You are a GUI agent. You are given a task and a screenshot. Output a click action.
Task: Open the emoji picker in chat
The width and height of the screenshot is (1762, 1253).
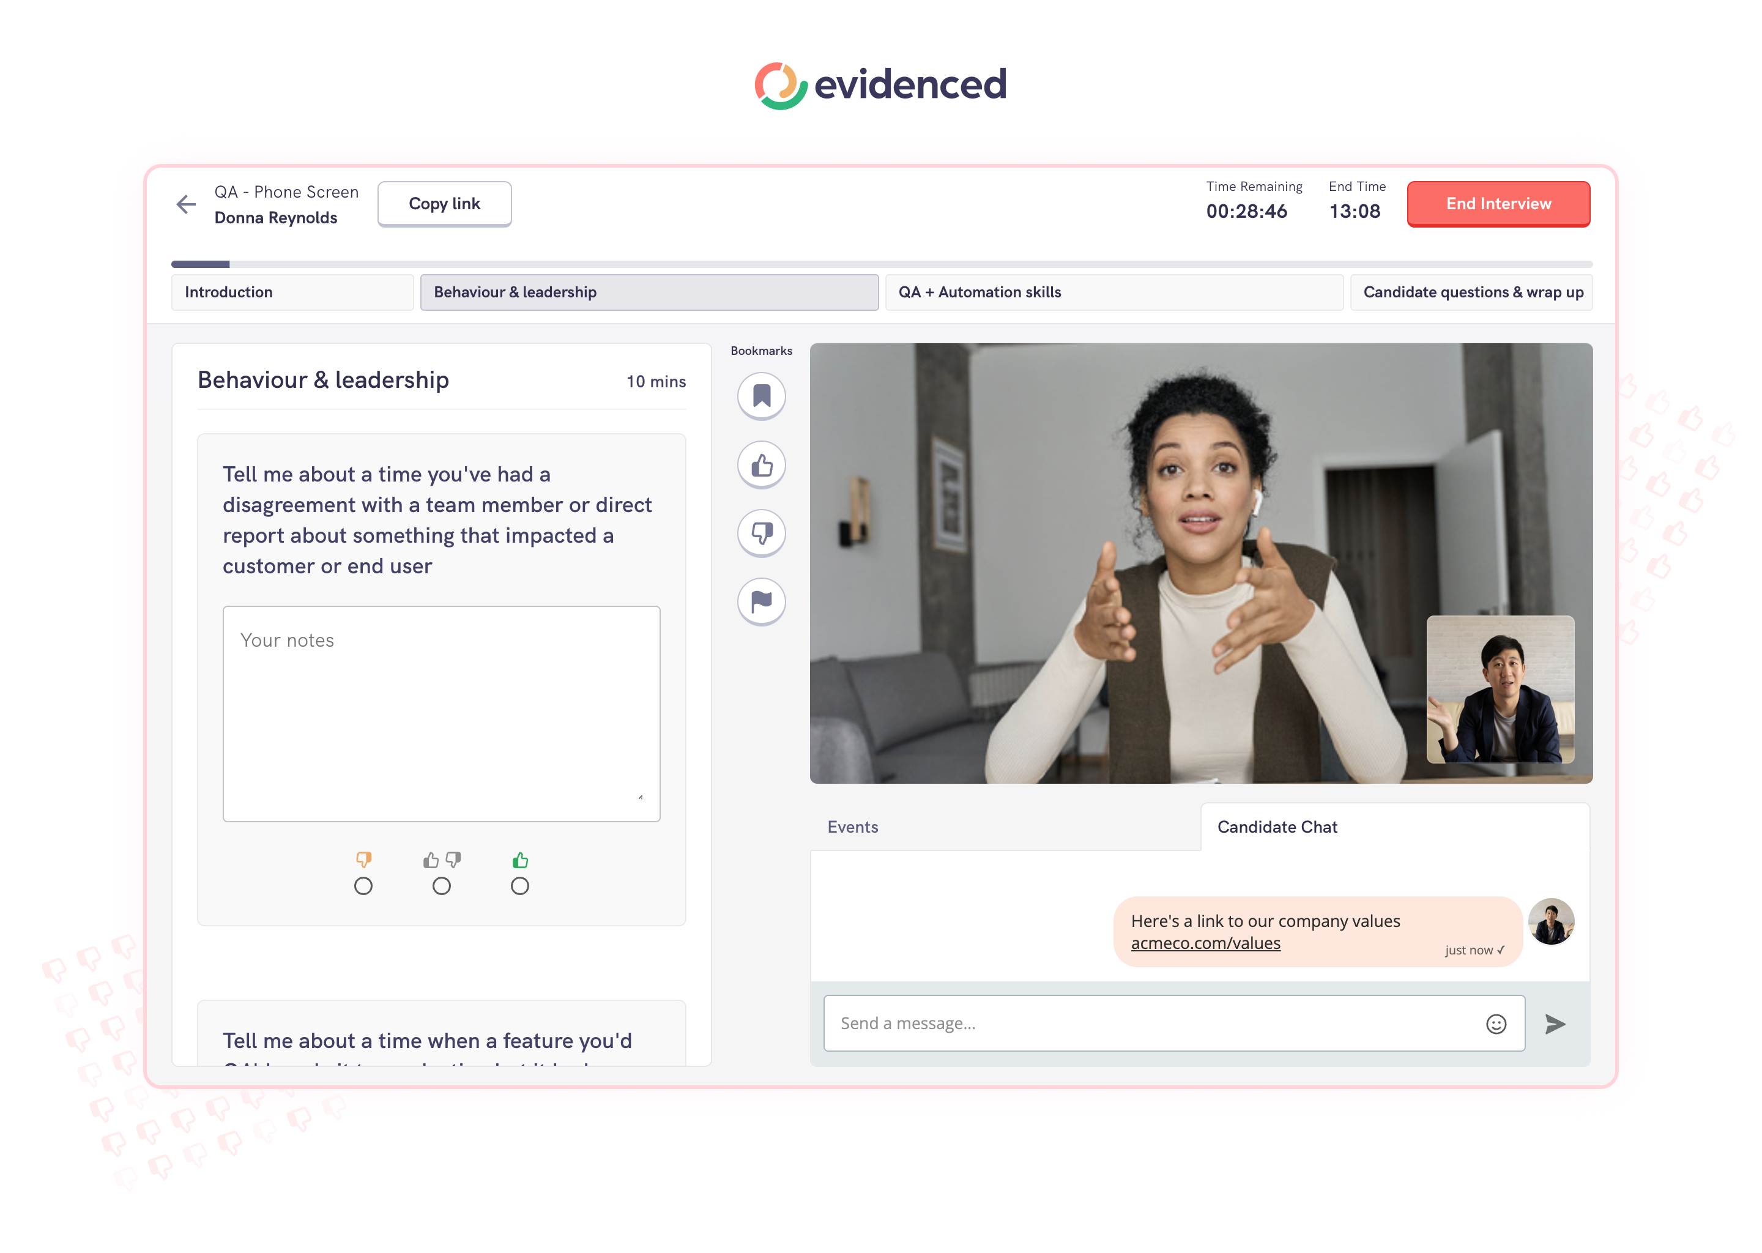coord(1495,1023)
